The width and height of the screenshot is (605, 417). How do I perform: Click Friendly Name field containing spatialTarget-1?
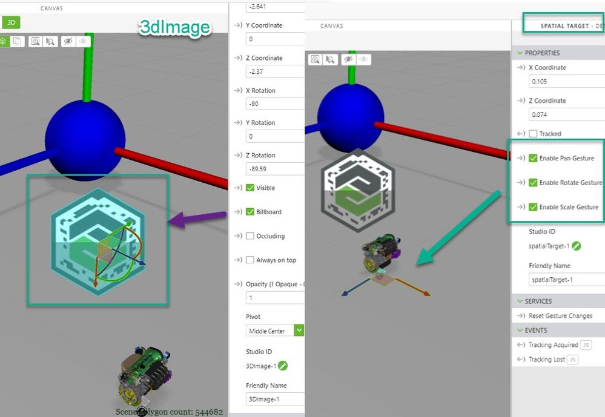pos(567,279)
